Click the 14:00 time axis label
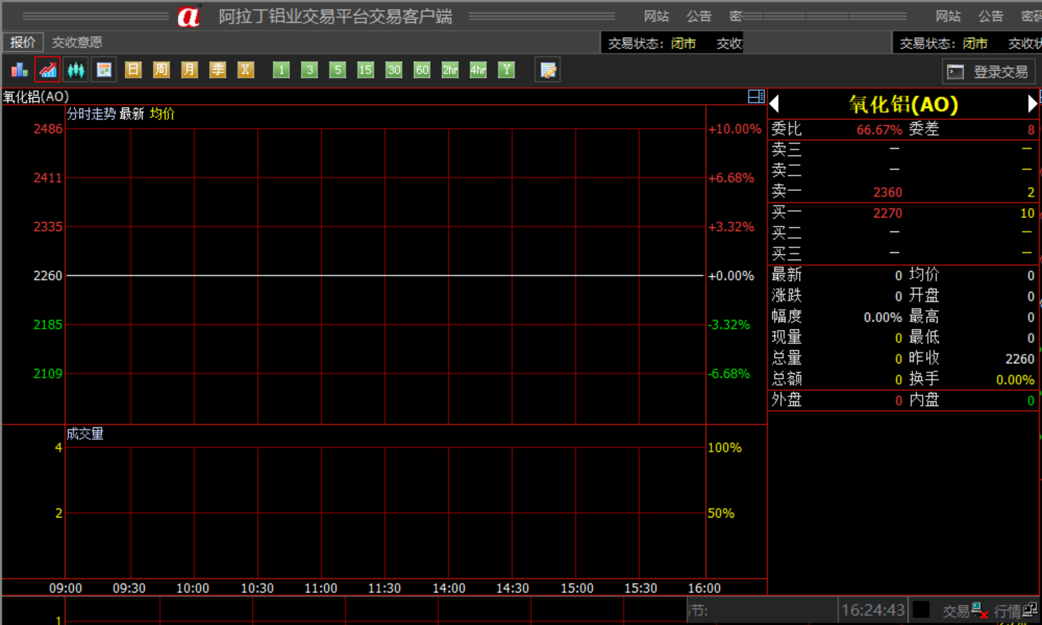 point(449,588)
